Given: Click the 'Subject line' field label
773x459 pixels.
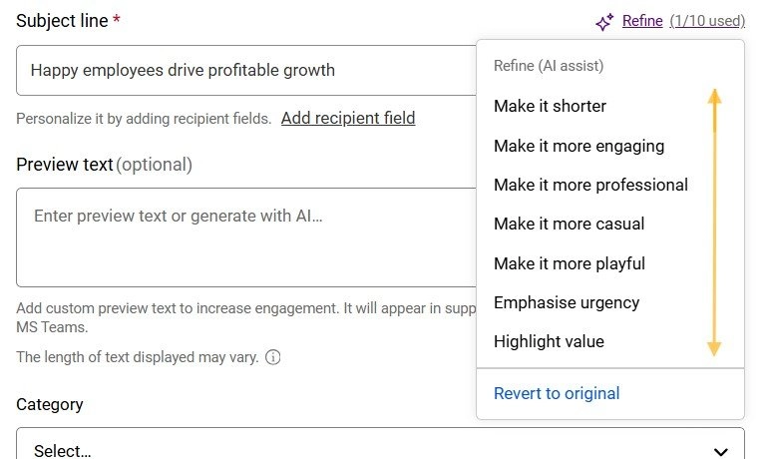Looking at the screenshot, I should [x=62, y=20].
